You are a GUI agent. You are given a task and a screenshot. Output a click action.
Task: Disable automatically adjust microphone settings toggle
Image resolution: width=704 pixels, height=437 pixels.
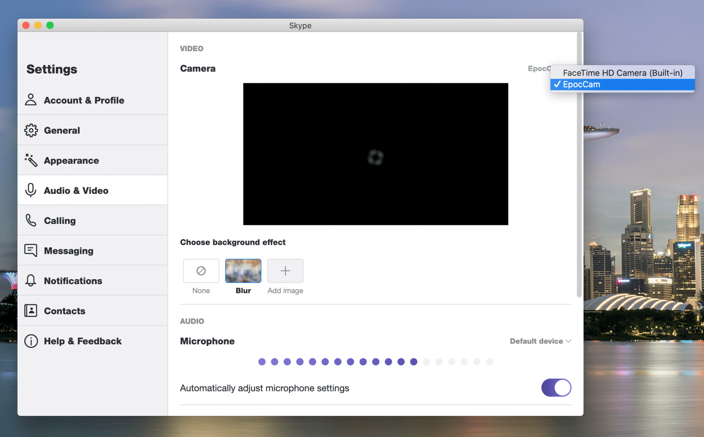tap(556, 387)
